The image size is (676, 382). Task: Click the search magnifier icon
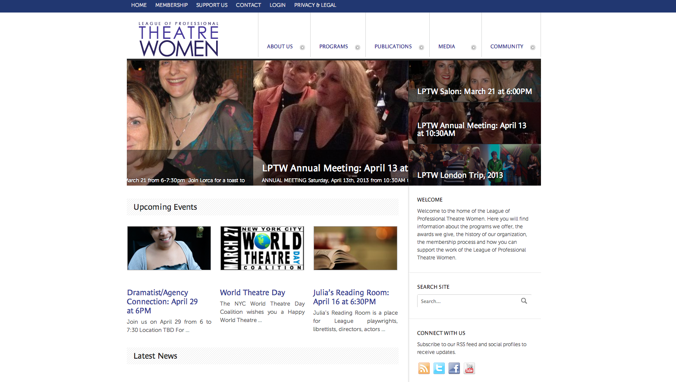[x=524, y=301]
